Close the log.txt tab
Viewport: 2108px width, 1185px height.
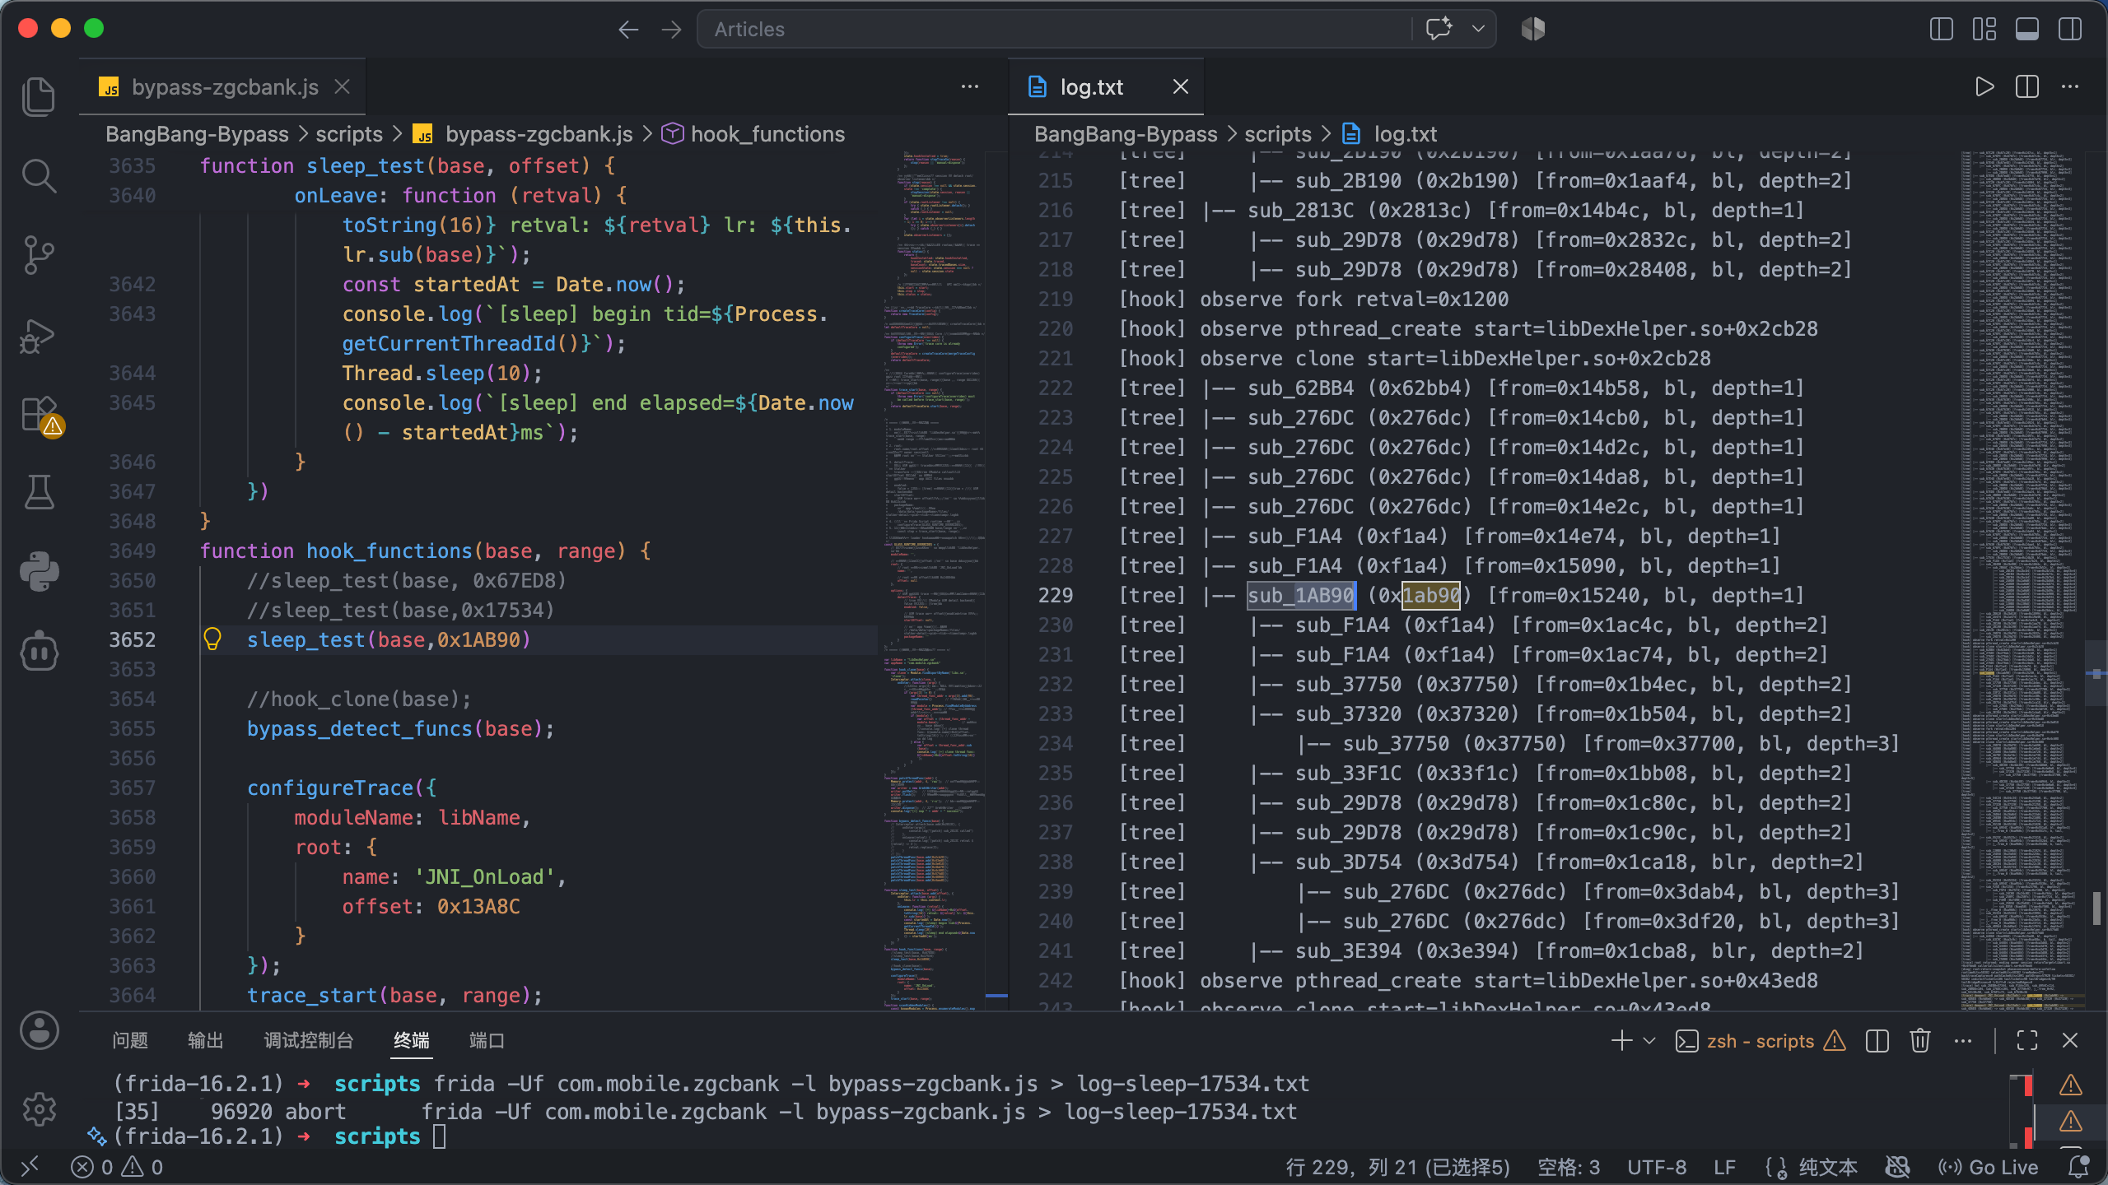coord(1180,86)
